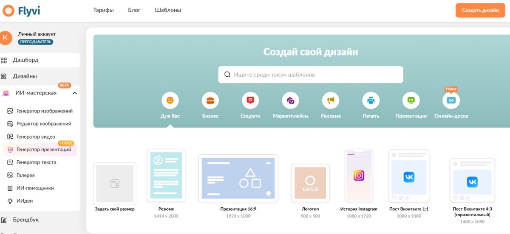Select the Реклама megaphone category

[331, 100]
